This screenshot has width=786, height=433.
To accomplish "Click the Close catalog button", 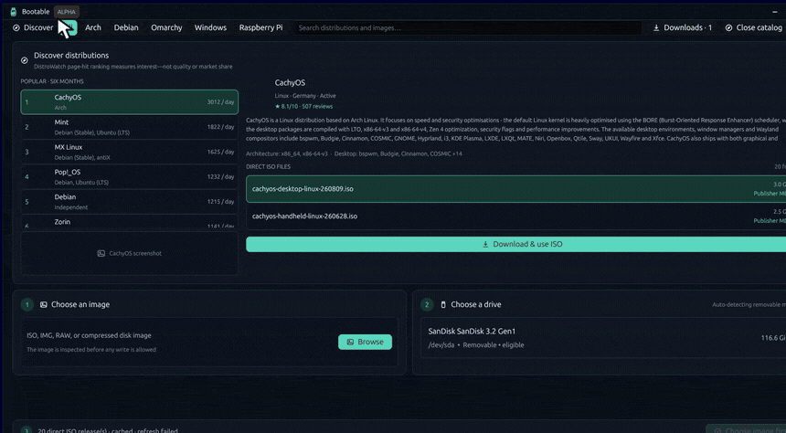I will point(753,27).
